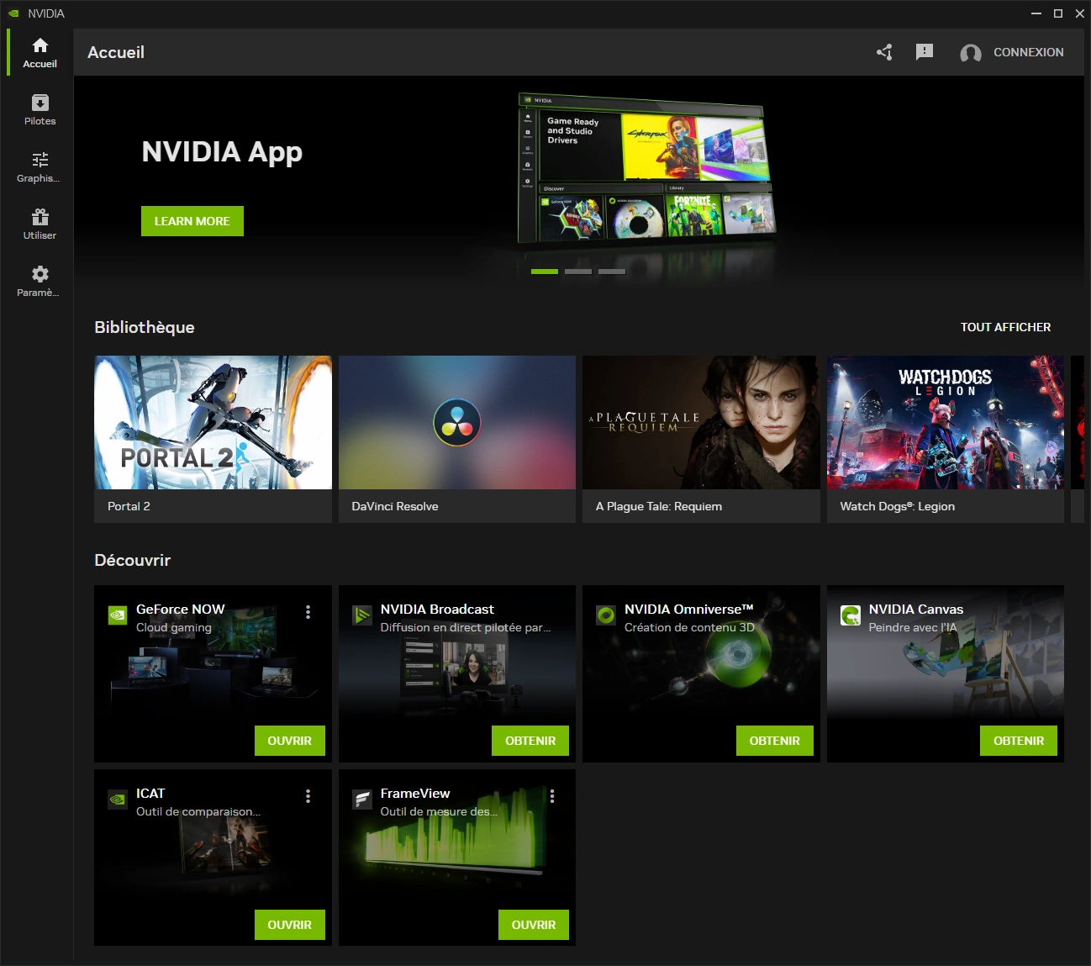1091x966 pixels.
Task: Click the DaVinci Resolve title label
Action: [x=395, y=506]
